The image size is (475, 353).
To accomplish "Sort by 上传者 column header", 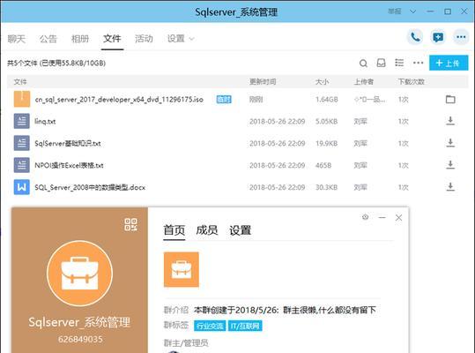I will pyautogui.click(x=364, y=81).
